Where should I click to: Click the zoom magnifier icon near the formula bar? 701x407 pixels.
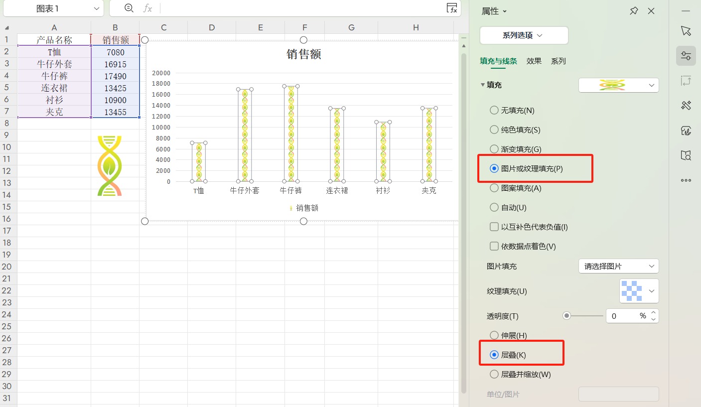click(x=129, y=8)
